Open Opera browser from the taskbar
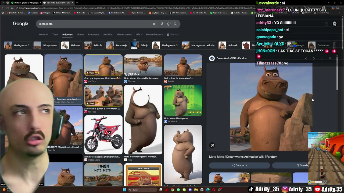This screenshot has height=193, width=344. (x=214, y=190)
